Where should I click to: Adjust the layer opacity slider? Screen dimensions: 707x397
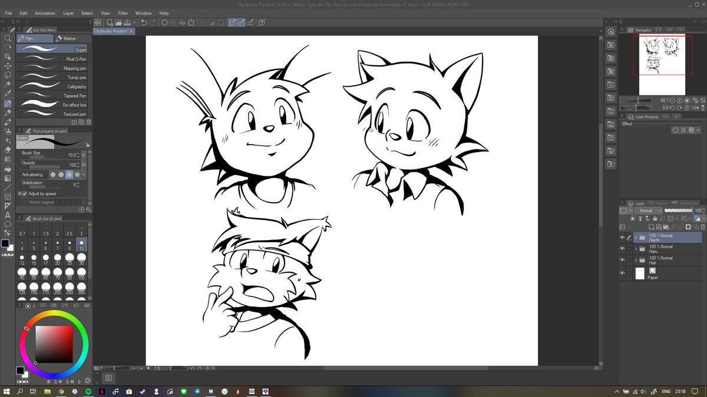678,210
